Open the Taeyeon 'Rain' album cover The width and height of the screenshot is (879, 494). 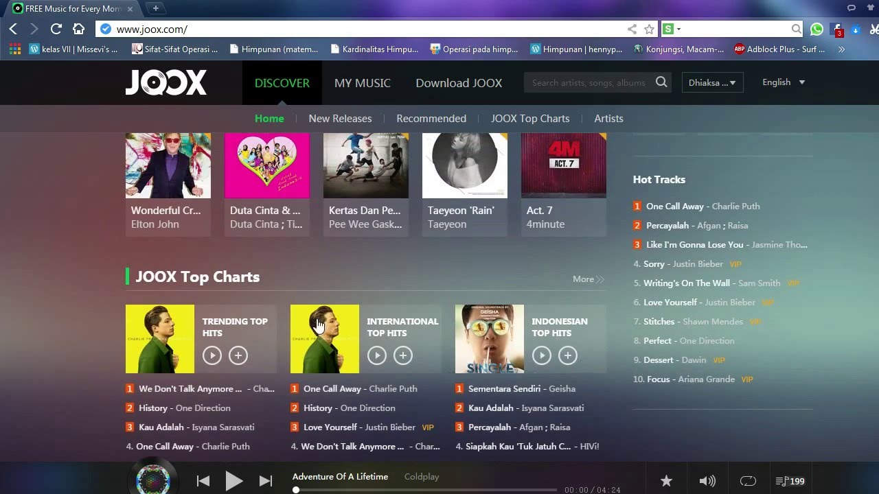pos(465,165)
